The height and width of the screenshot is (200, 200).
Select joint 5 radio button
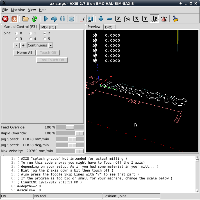[45, 39]
